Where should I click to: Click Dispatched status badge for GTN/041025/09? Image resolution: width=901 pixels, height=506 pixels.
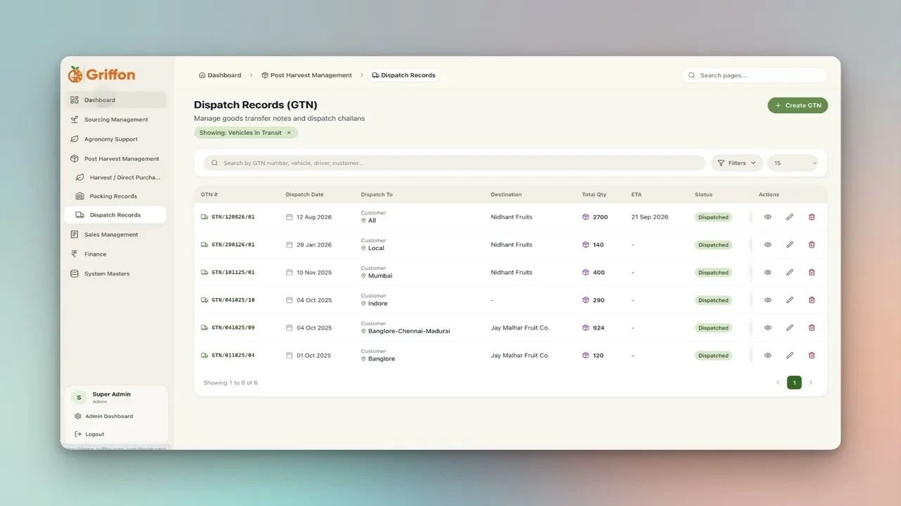pos(713,327)
